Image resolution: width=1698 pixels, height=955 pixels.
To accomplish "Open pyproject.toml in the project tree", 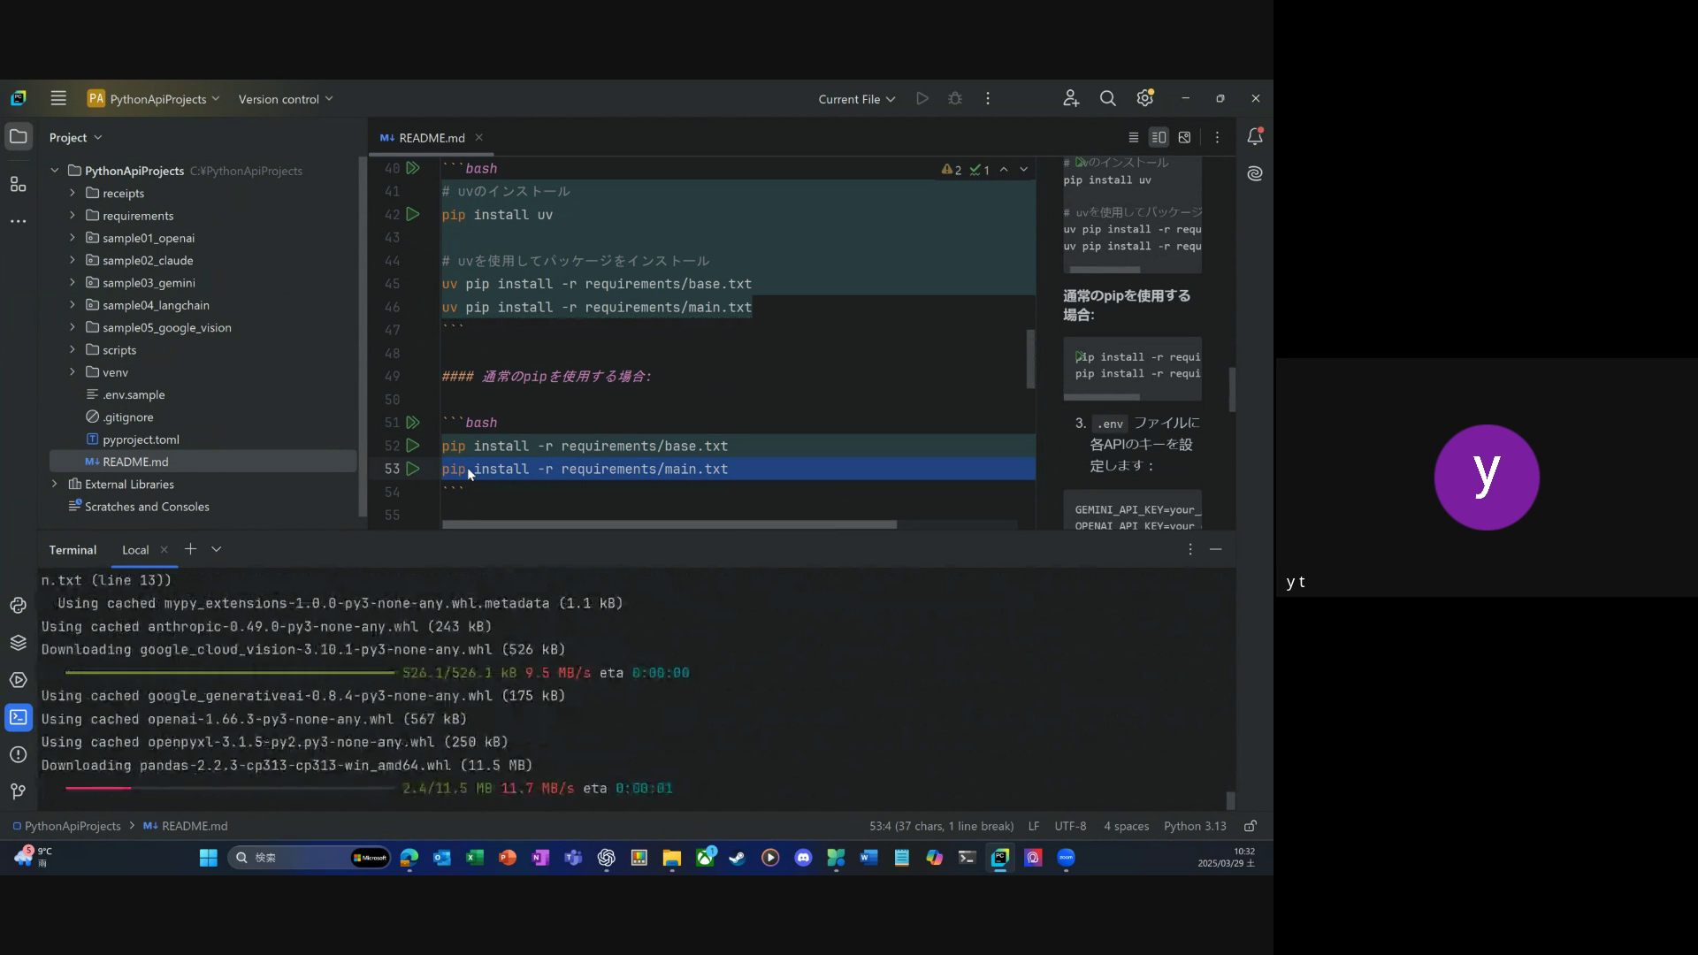I will [x=141, y=439].
